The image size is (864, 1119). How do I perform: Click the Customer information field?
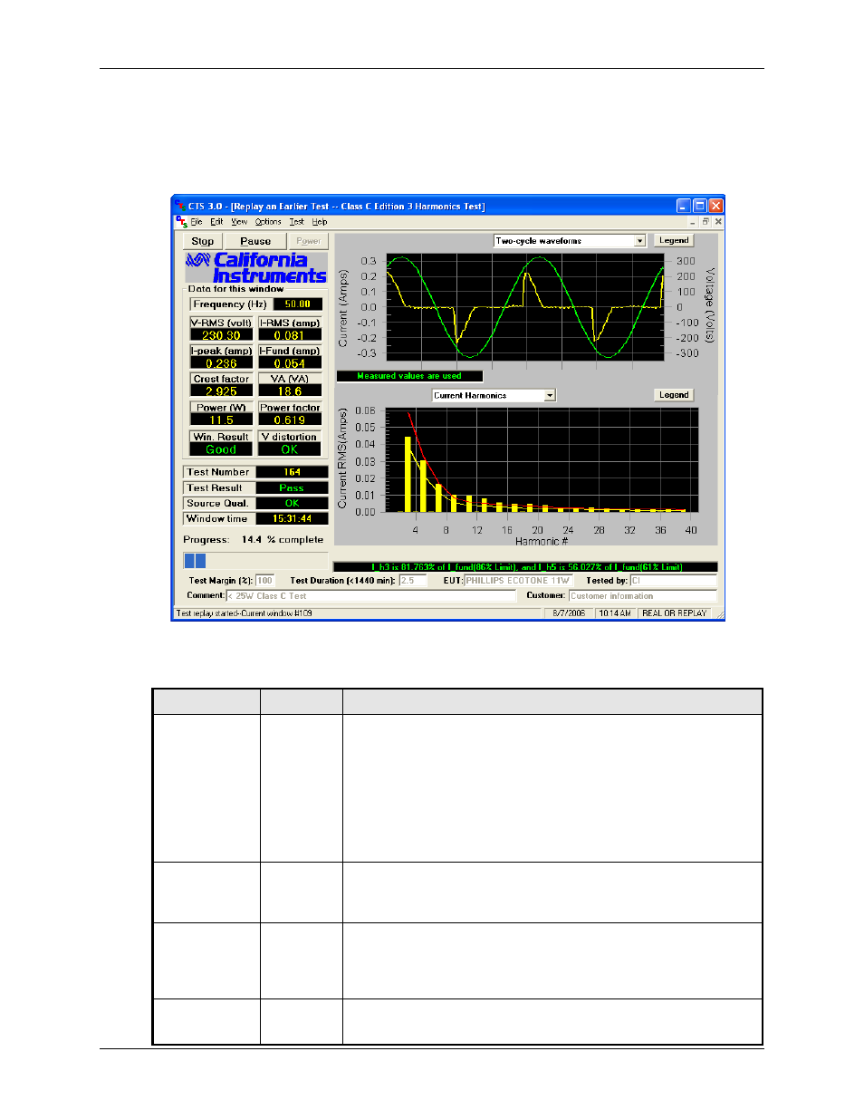tap(642, 596)
